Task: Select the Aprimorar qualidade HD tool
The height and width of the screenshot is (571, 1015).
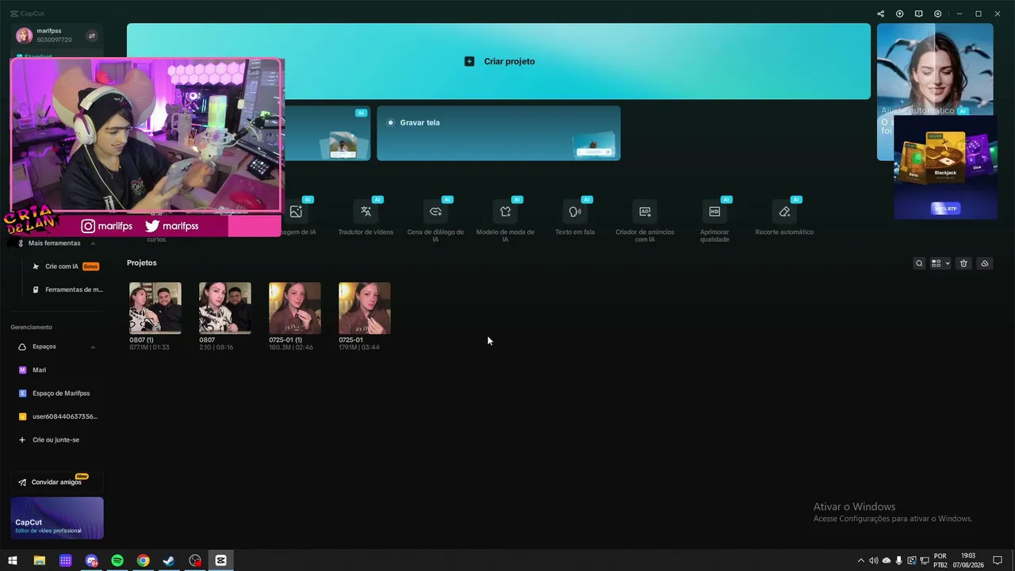Action: pyautogui.click(x=714, y=221)
